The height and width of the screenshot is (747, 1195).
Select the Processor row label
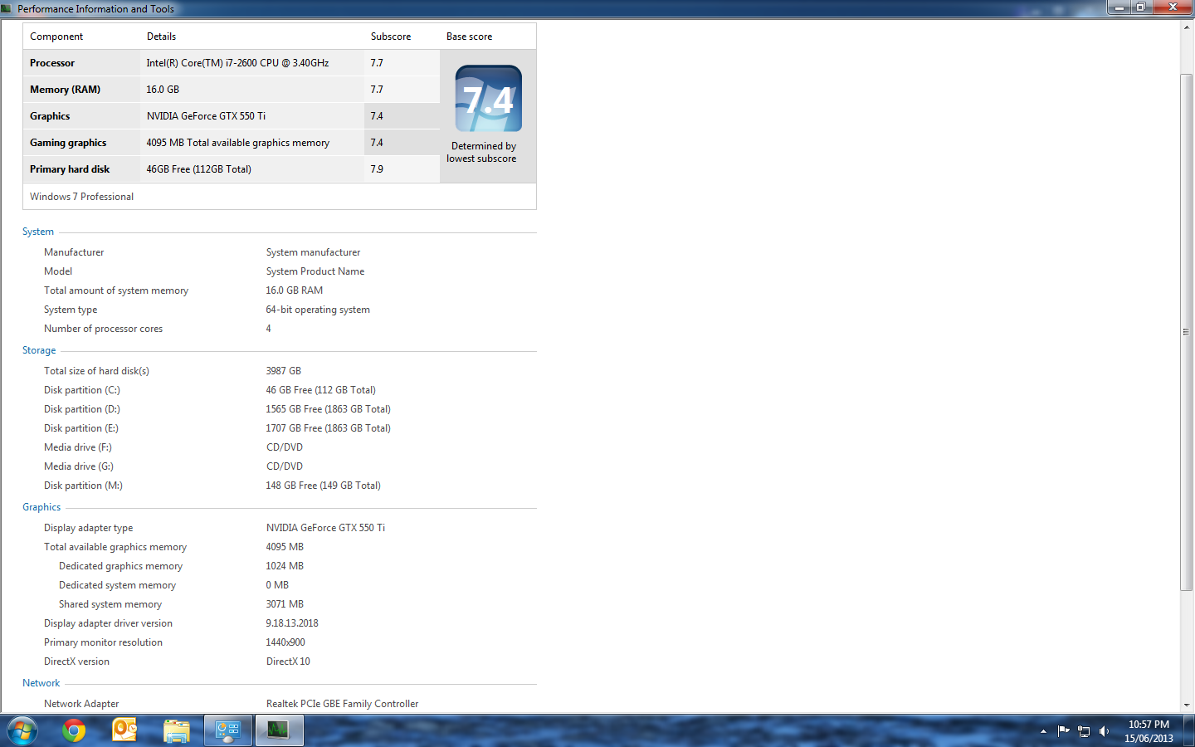(52, 63)
